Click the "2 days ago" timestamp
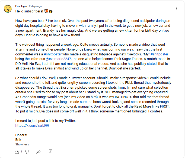The image size is (185, 160). coord(35,6)
